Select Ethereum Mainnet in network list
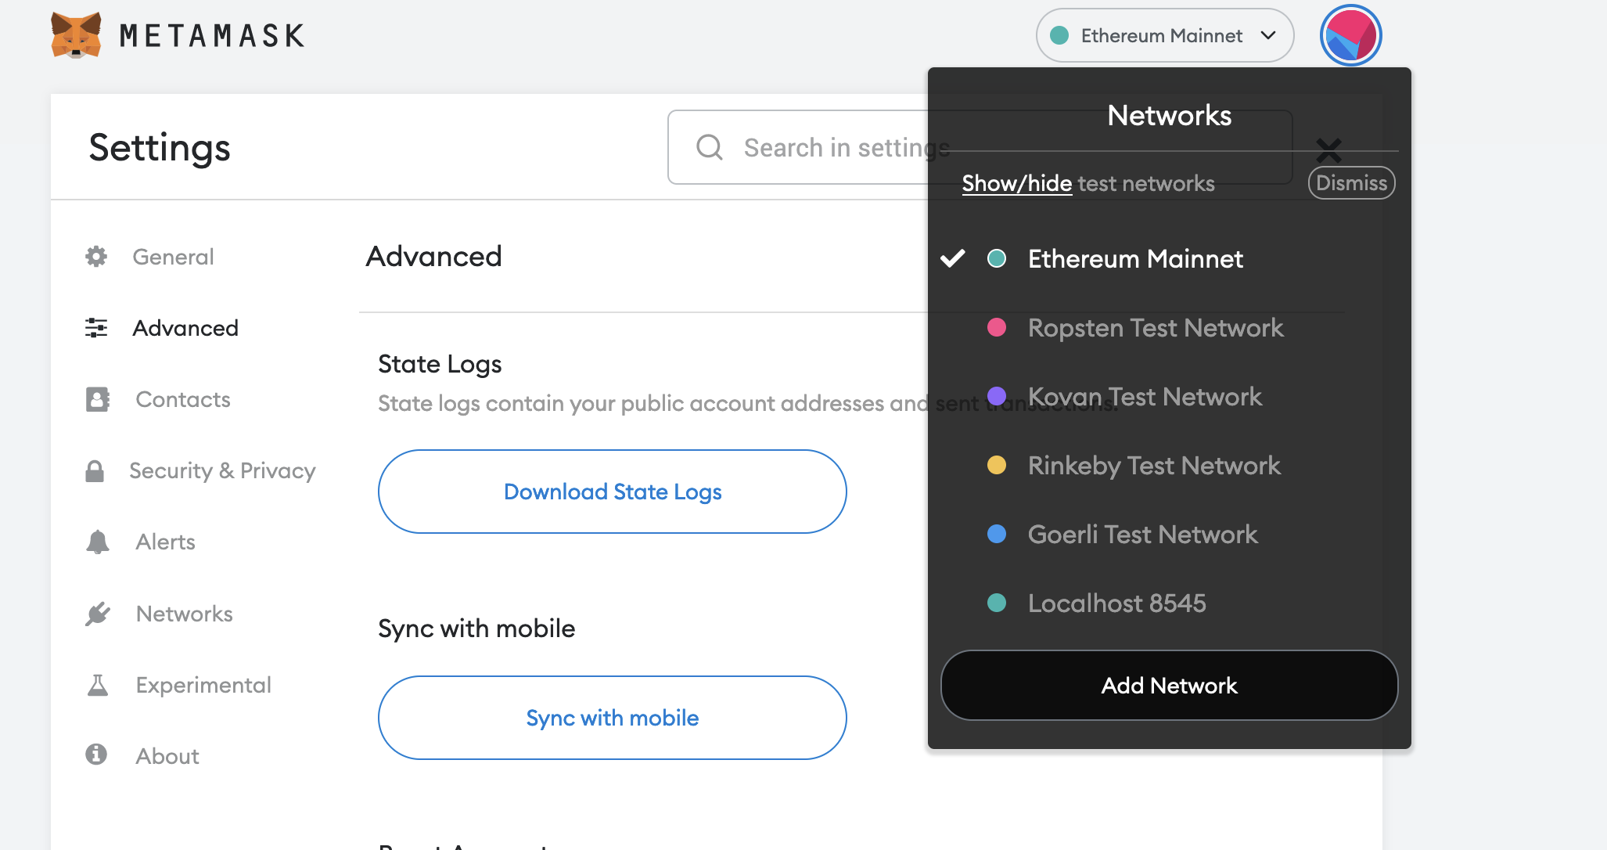Screen dimensions: 1607x850 1134,259
